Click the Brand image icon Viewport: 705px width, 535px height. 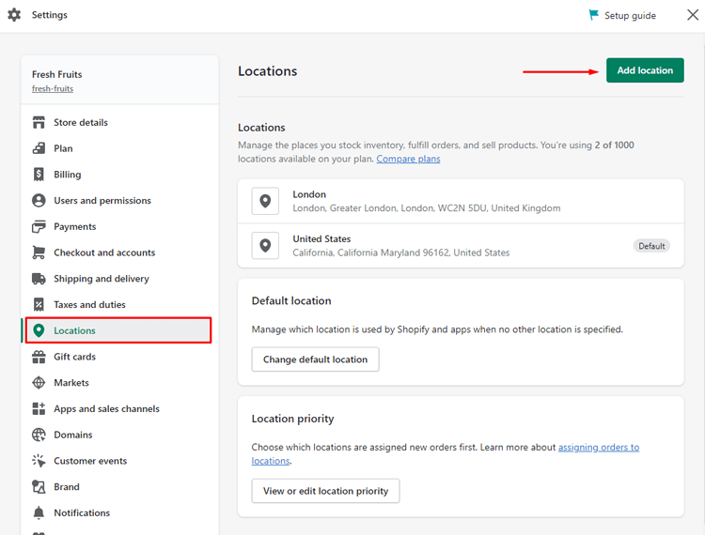coord(39,486)
